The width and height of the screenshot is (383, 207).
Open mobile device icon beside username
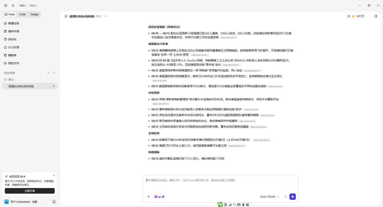[54, 202]
